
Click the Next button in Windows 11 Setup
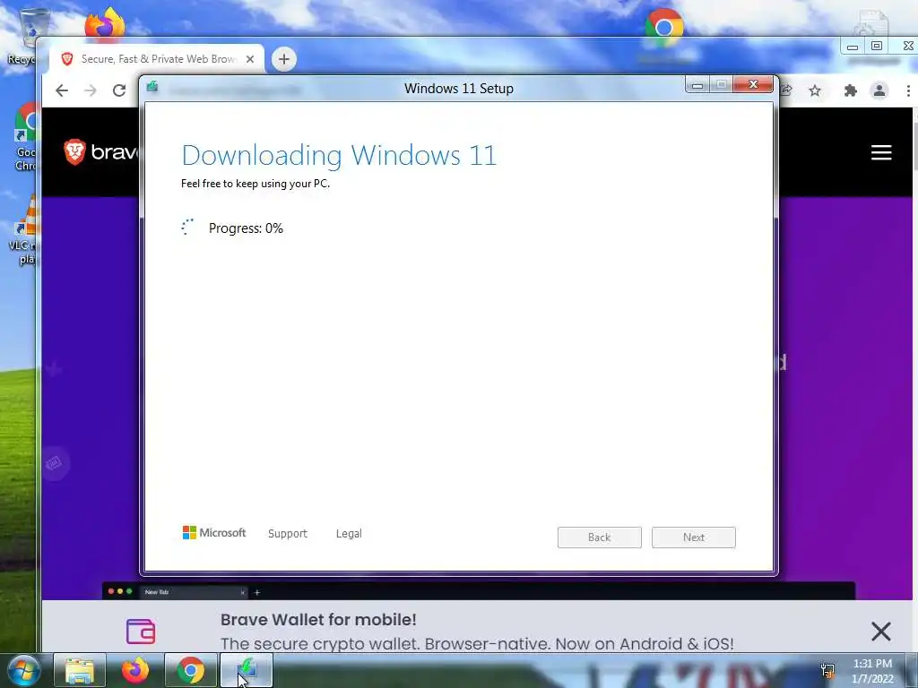pyautogui.click(x=693, y=537)
